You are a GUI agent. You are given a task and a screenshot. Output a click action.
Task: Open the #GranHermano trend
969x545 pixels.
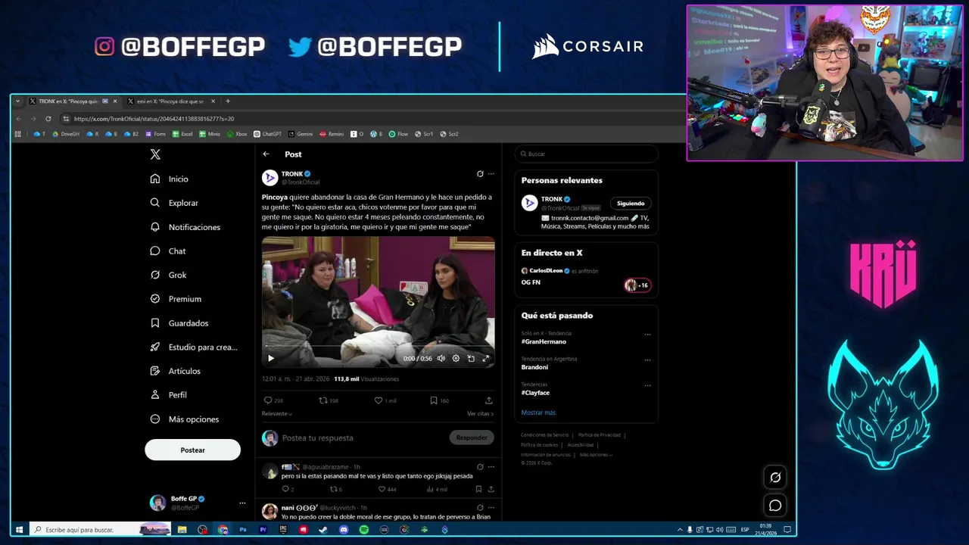click(544, 342)
